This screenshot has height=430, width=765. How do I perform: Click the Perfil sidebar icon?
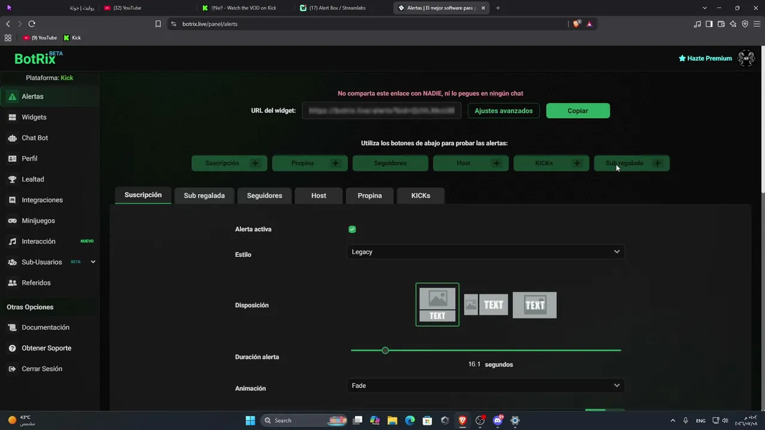[12, 158]
